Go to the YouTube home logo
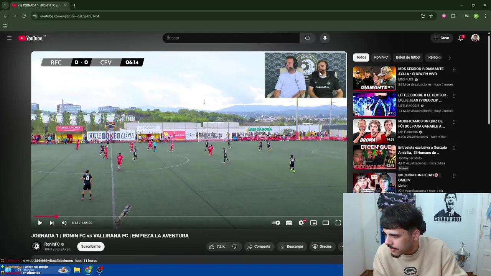Screen dimensions: 491x276 tap(30, 38)
